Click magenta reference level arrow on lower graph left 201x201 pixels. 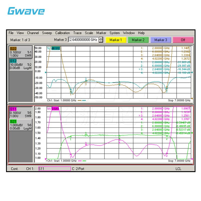point(46,159)
